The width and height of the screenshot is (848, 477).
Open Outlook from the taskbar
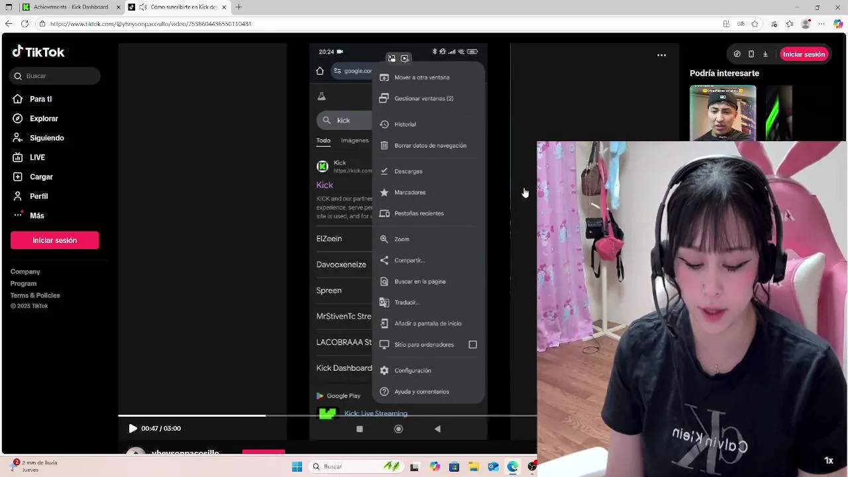click(493, 467)
